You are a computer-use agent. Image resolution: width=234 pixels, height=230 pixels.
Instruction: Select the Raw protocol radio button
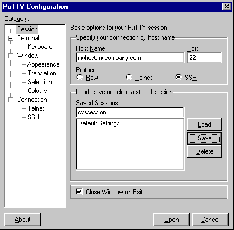click(x=80, y=77)
